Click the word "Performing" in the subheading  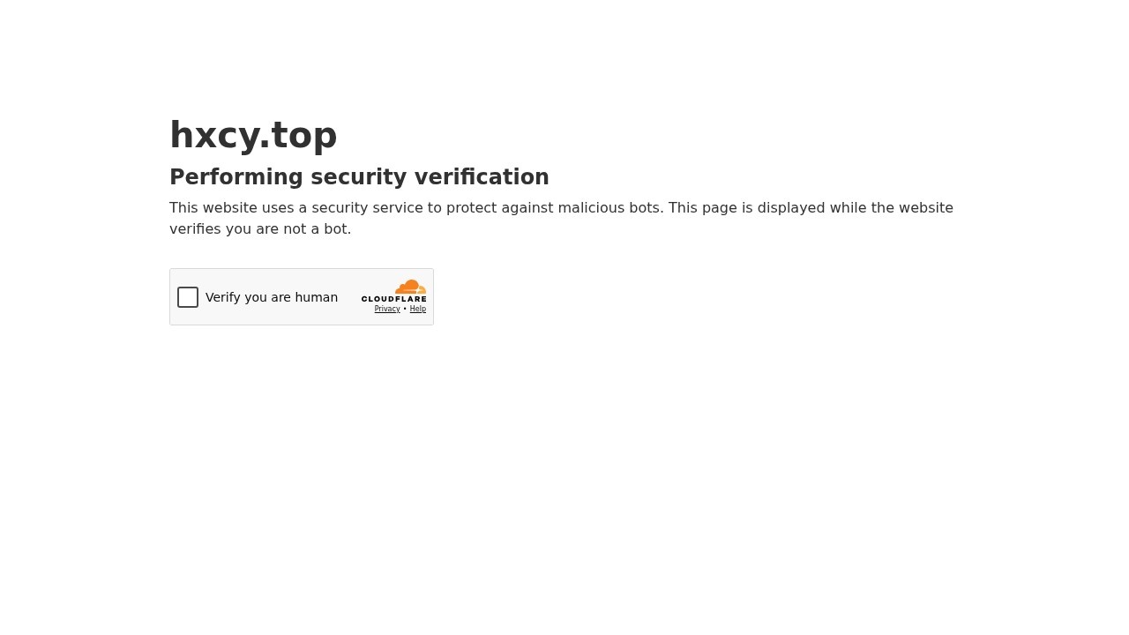(236, 177)
